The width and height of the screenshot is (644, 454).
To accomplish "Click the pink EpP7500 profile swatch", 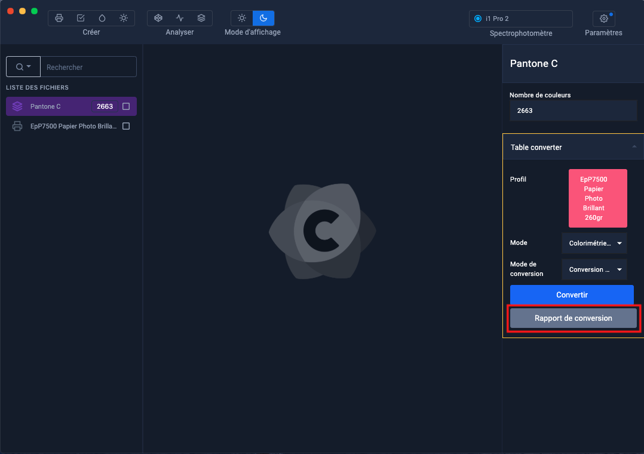I will click(x=597, y=198).
